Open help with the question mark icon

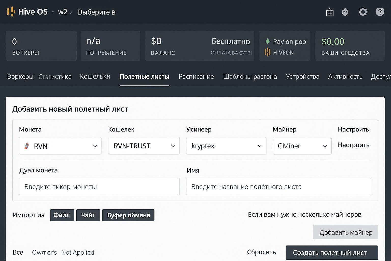click(x=380, y=12)
